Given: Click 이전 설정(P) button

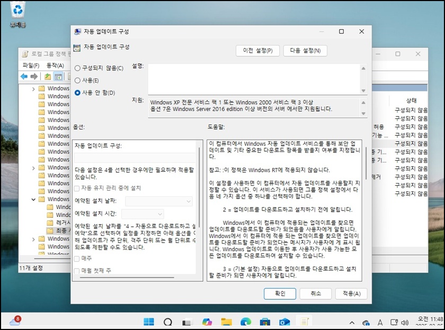Looking at the screenshot, I should 257,51.
